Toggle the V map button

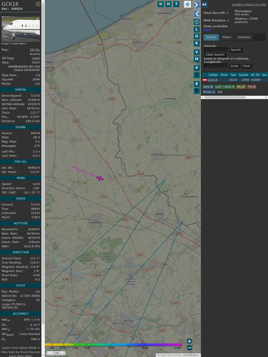coord(196,52)
